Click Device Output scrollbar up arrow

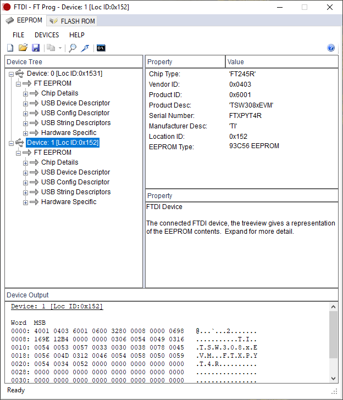click(x=333, y=307)
